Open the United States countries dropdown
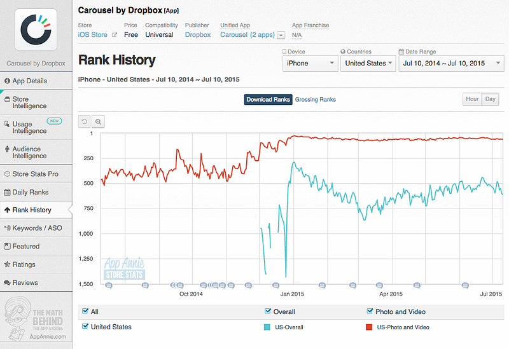The height and width of the screenshot is (349, 509). coord(368,63)
